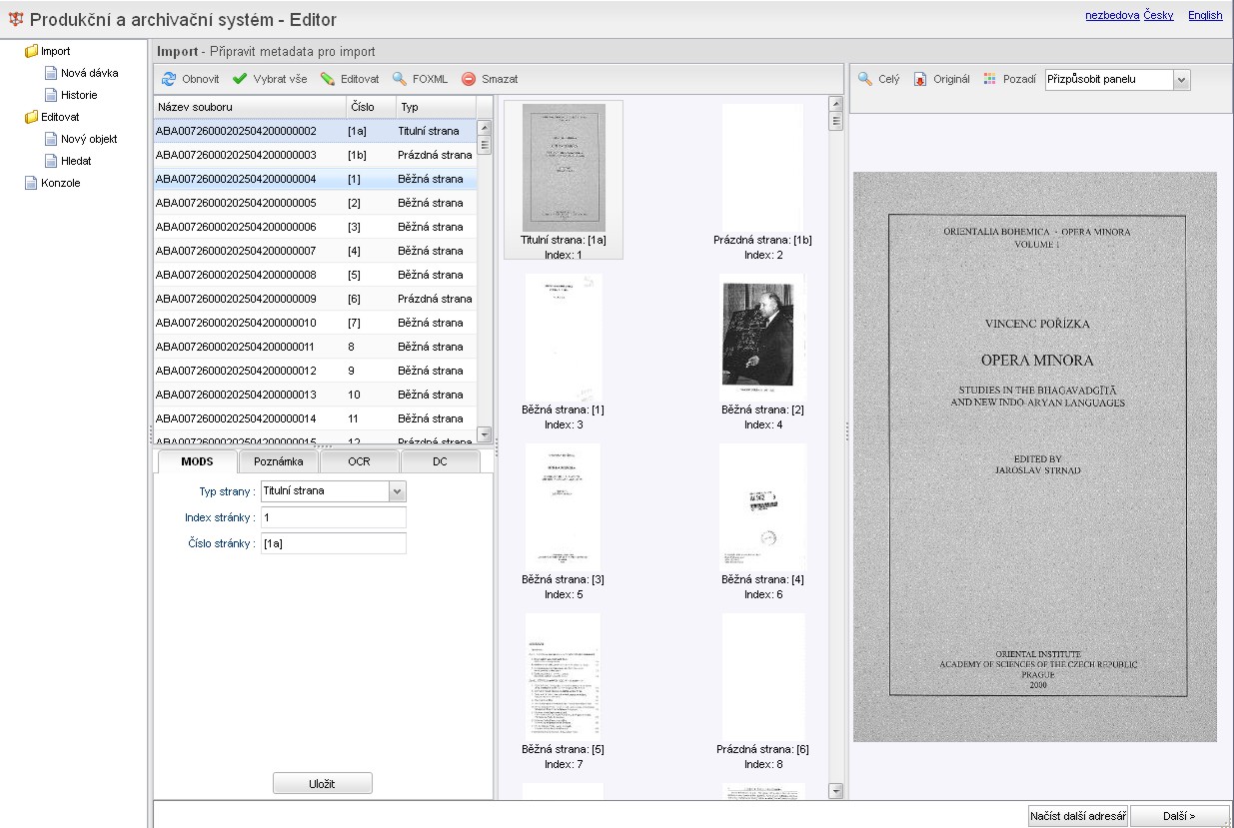Switch language to Česky
The image size is (1234, 828).
click(x=1159, y=15)
